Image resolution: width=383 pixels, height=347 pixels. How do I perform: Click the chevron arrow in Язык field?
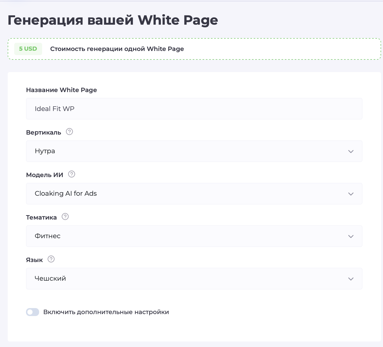pos(351,279)
